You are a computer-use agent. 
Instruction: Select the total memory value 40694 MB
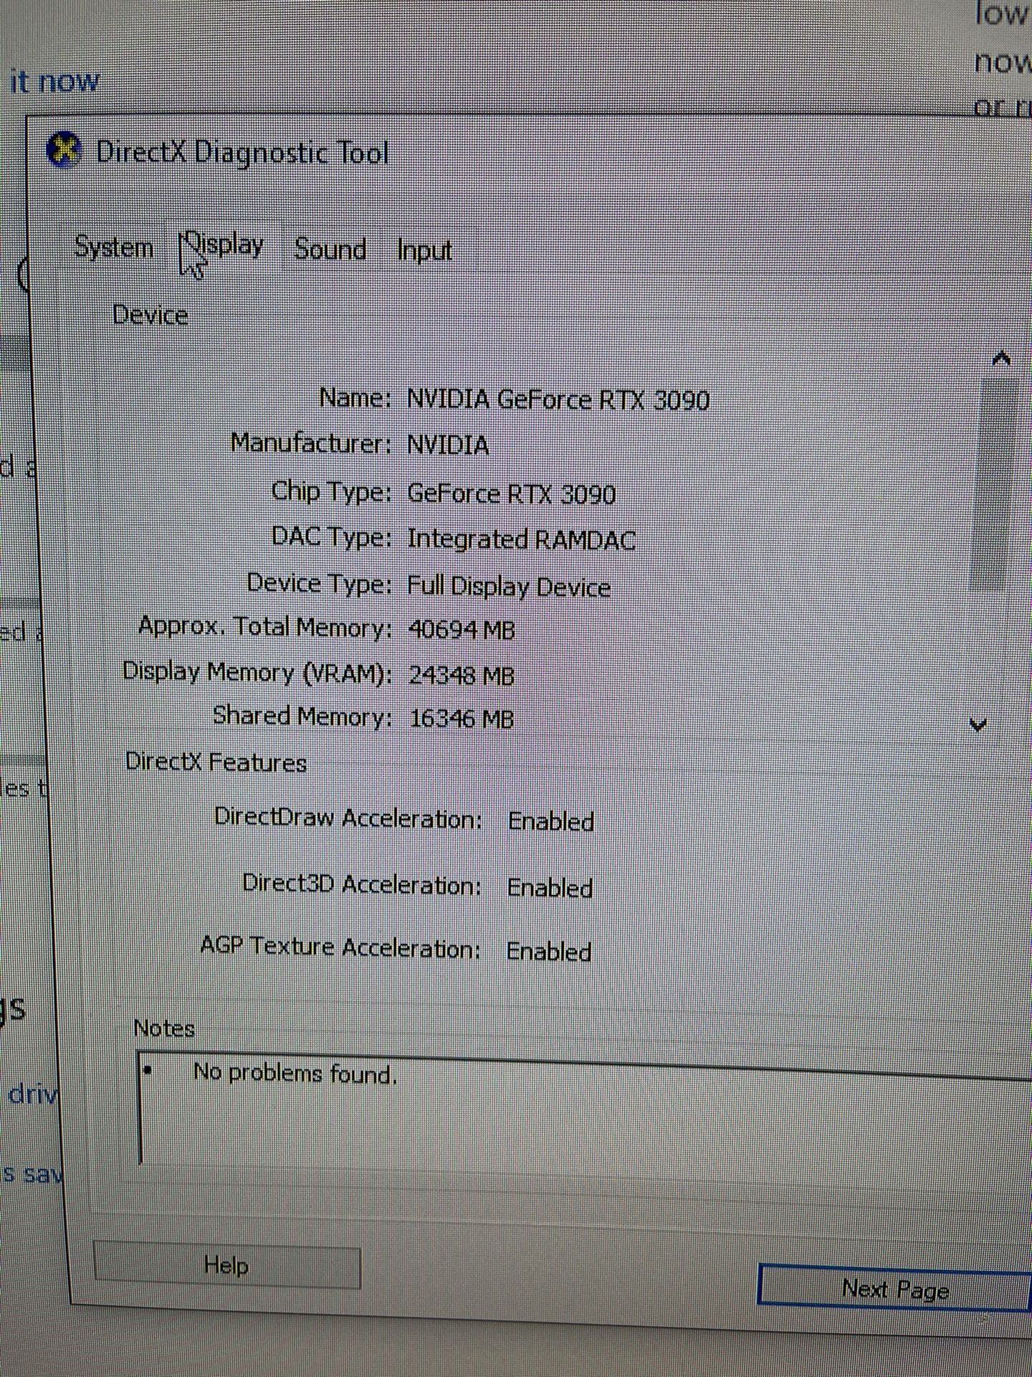click(x=462, y=630)
